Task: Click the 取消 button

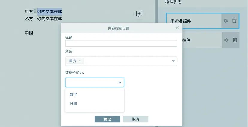Action: click(x=136, y=119)
